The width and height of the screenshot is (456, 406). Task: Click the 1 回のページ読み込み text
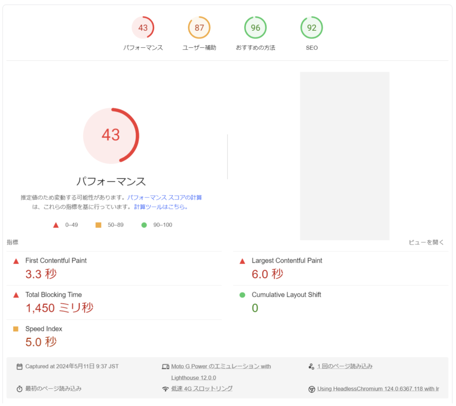click(345, 366)
